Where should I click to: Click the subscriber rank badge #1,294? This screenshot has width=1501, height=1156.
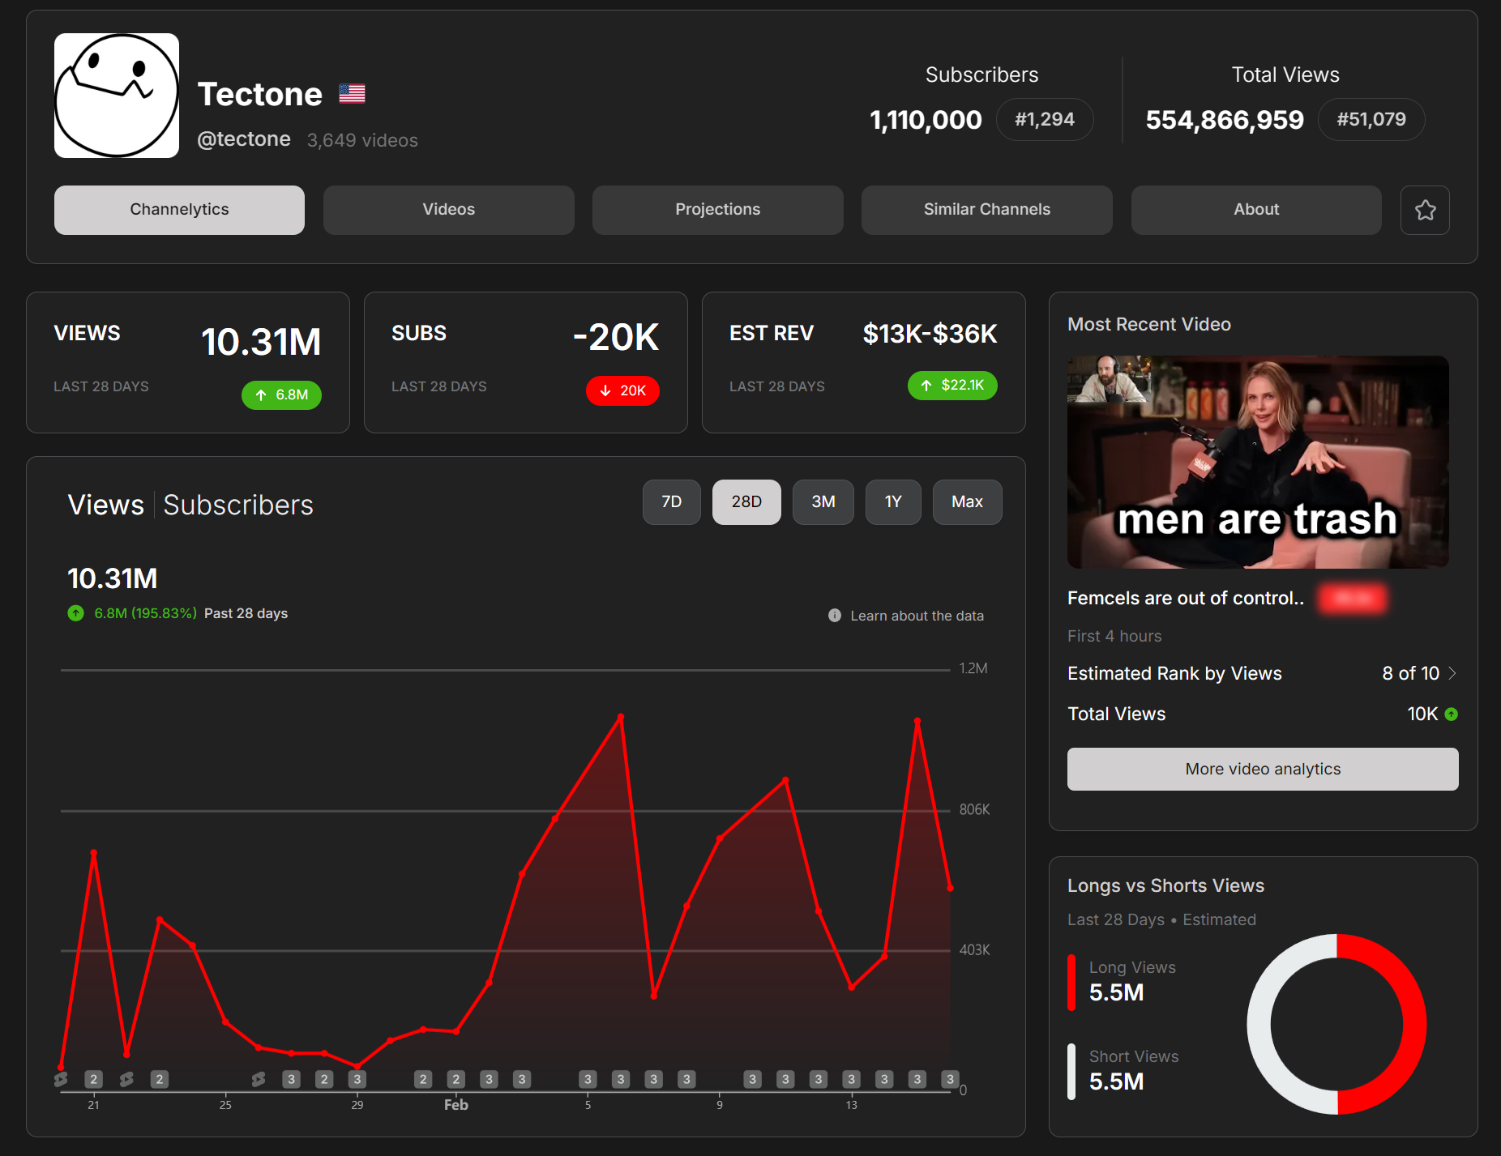point(1045,120)
